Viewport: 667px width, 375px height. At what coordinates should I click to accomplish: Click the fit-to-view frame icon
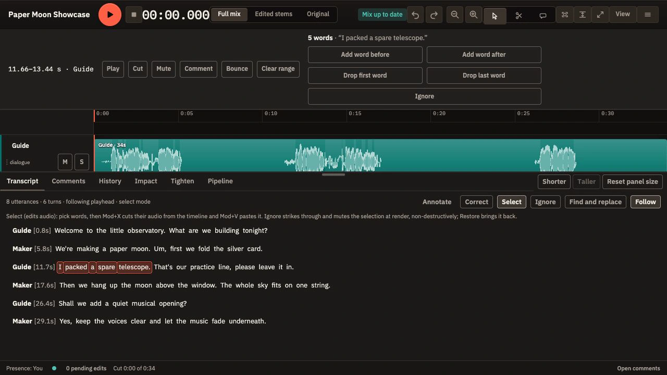coord(565,15)
